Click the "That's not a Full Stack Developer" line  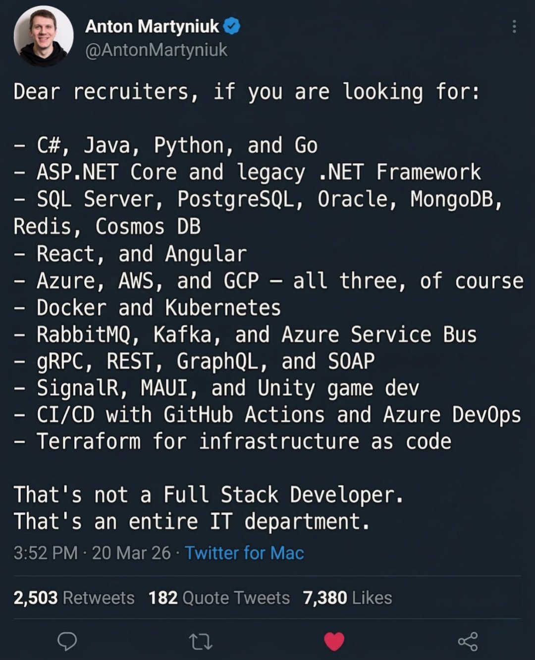[209, 495]
